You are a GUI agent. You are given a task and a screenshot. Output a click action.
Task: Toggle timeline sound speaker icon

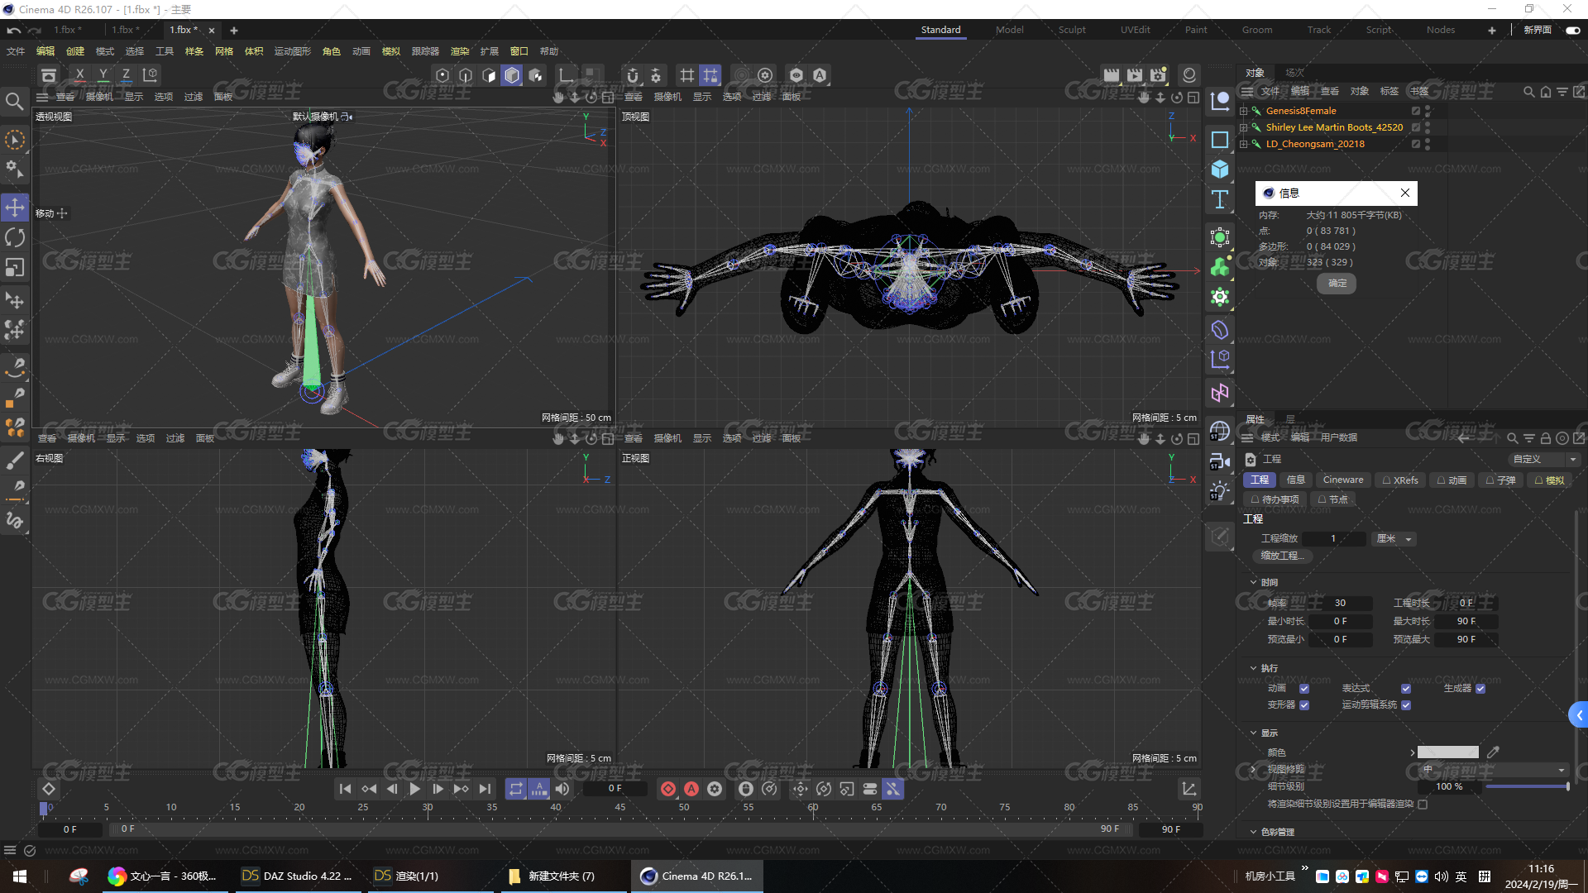(x=562, y=790)
